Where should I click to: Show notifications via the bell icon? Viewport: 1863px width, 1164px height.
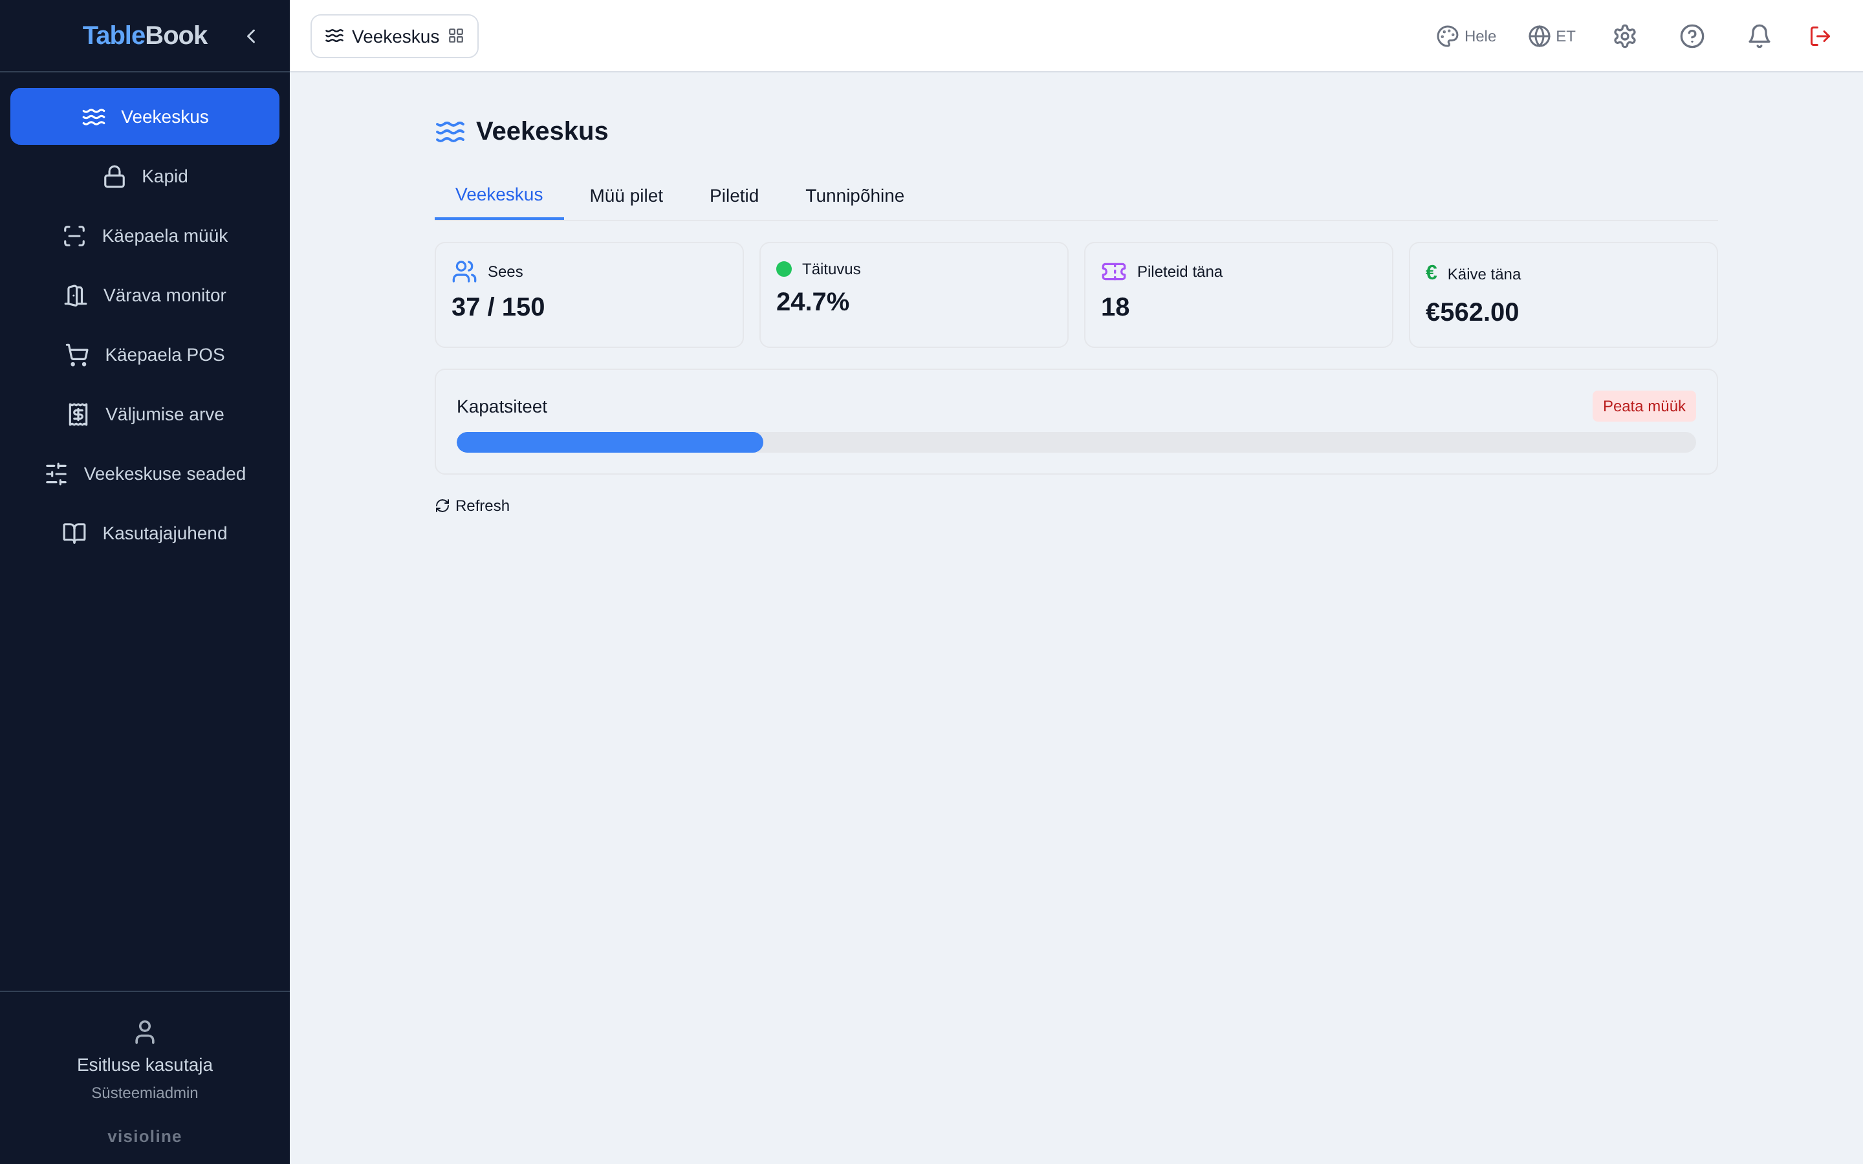pos(1759,36)
